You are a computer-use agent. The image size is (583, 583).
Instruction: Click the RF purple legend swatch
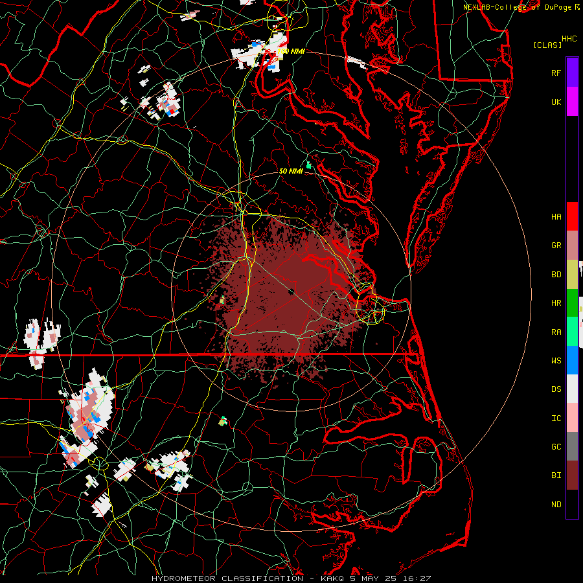pos(572,73)
